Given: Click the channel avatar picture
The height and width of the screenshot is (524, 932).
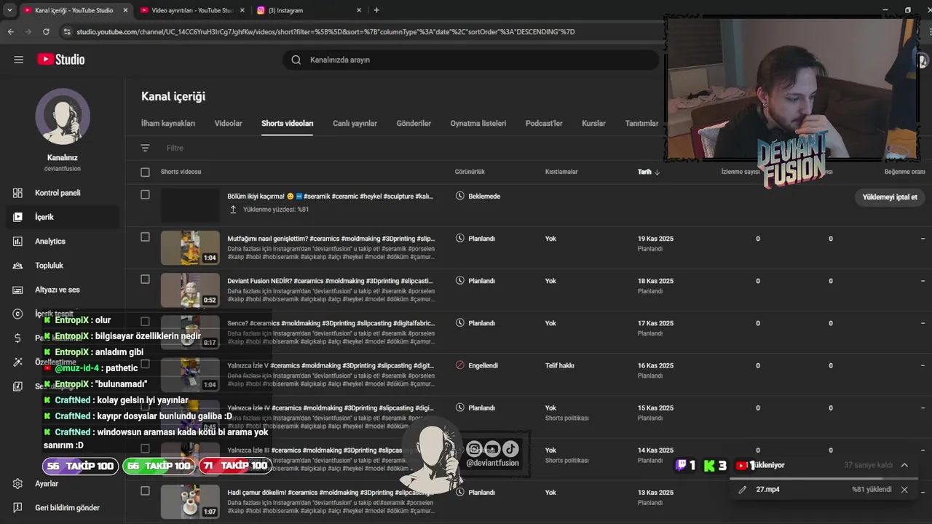Looking at the screenshot, I should (63, 116).
